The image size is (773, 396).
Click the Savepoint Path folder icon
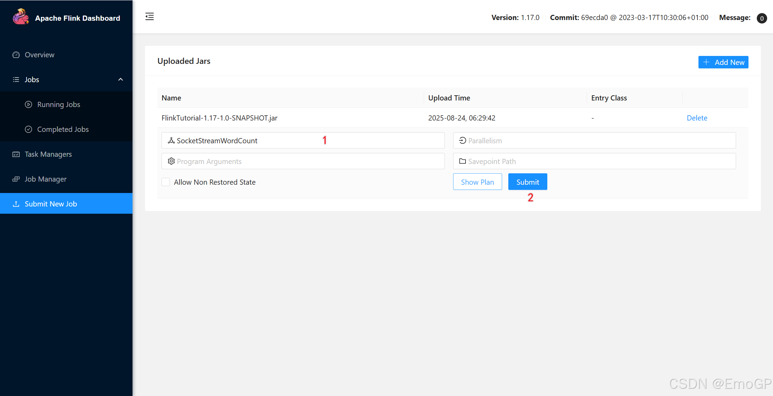(462, 161)
